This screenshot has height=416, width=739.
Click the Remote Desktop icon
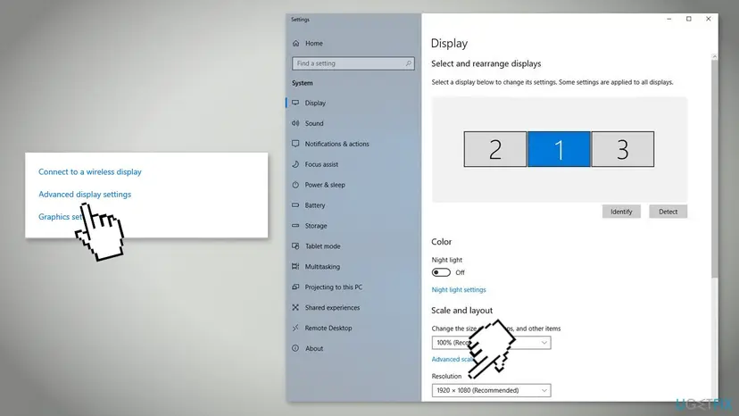point(295,328)
